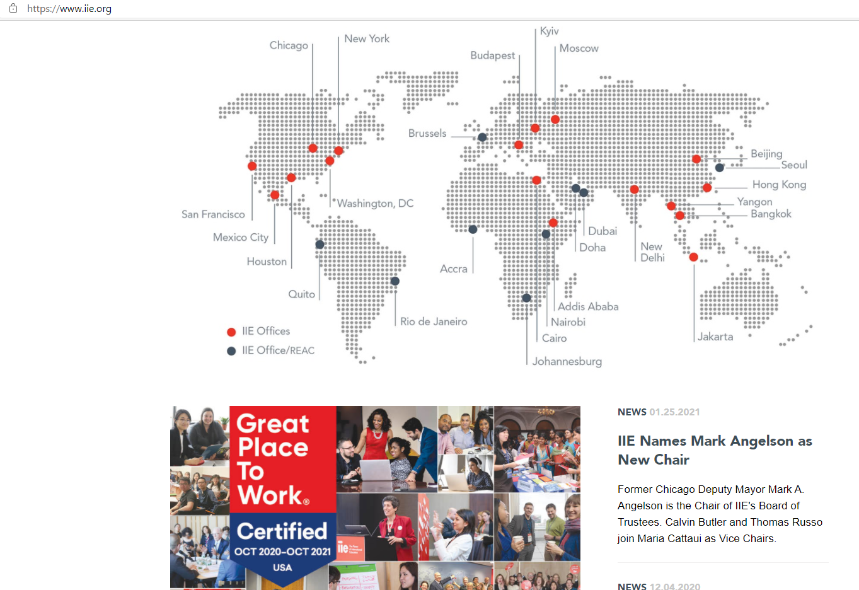
Task: Click the red IIE Offices legend dot
Action: (x=231, y=332)
